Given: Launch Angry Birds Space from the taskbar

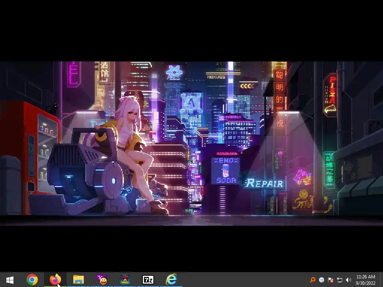Looking at the screenshot, I should click(x=125, y=280).
